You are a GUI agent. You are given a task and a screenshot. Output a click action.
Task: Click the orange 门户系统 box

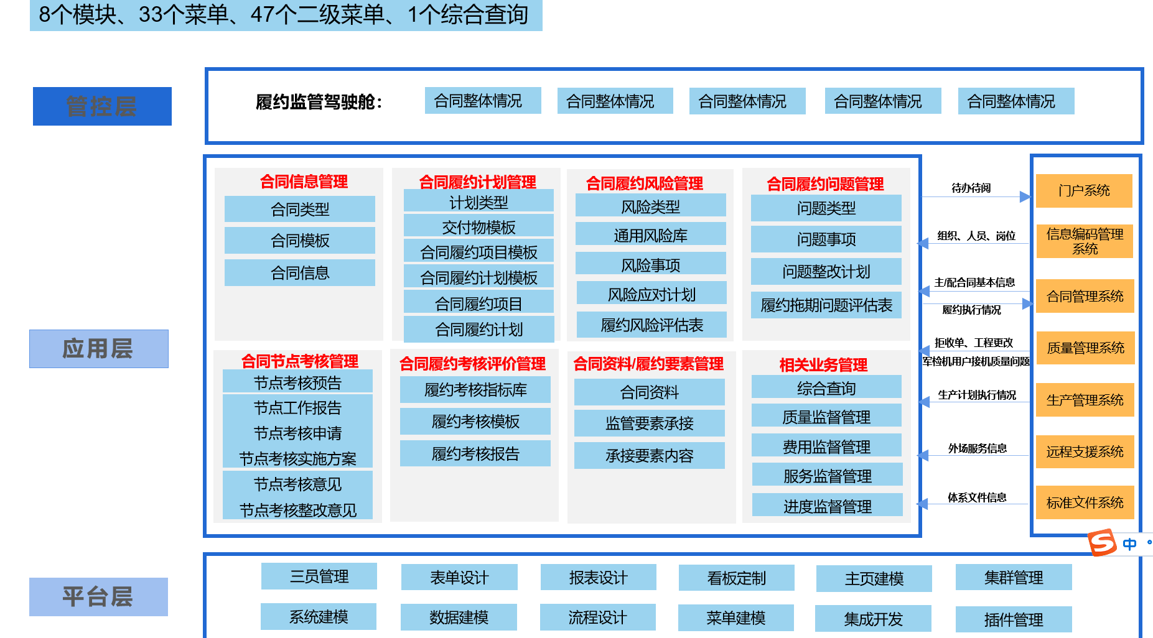click(1085, 190)
